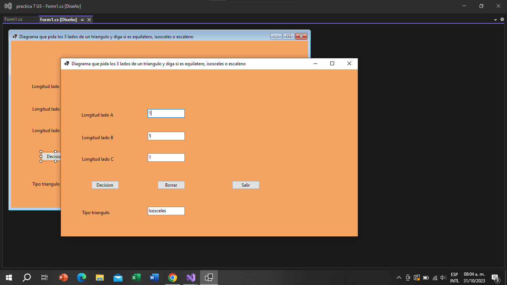Open Mail app from taskbar
Image resolution: width=507 pixels, height=285 pixels.
118,277
